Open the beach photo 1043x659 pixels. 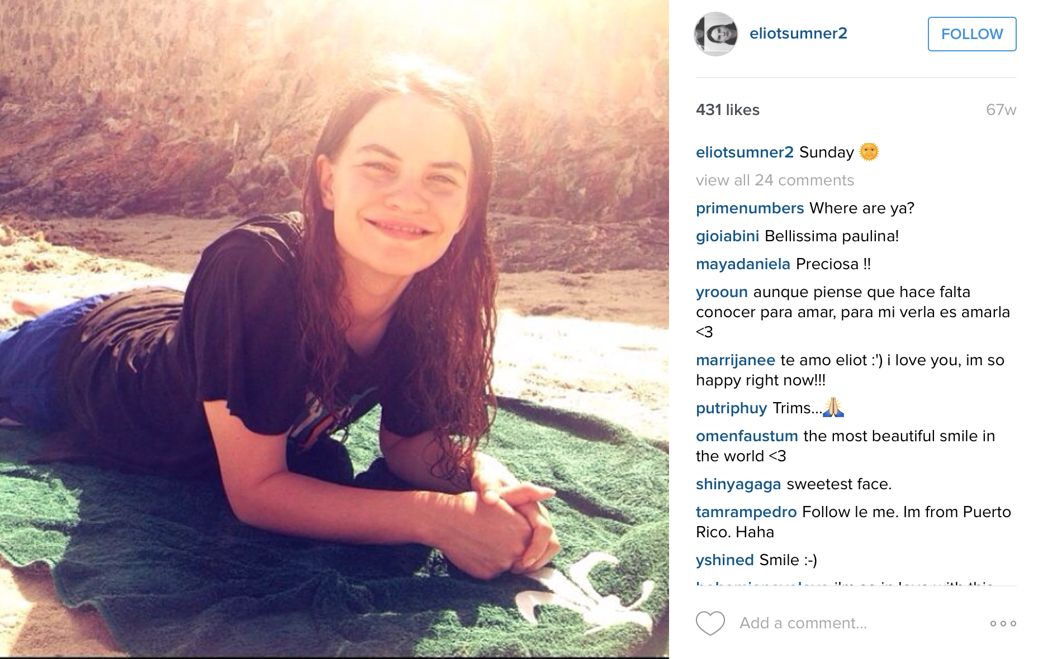(334, 329)
